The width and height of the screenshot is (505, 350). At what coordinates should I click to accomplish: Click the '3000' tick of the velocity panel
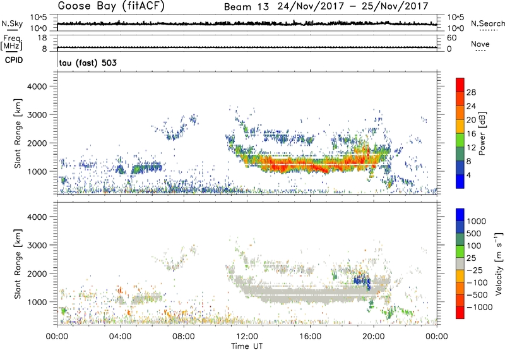[37, 245]
